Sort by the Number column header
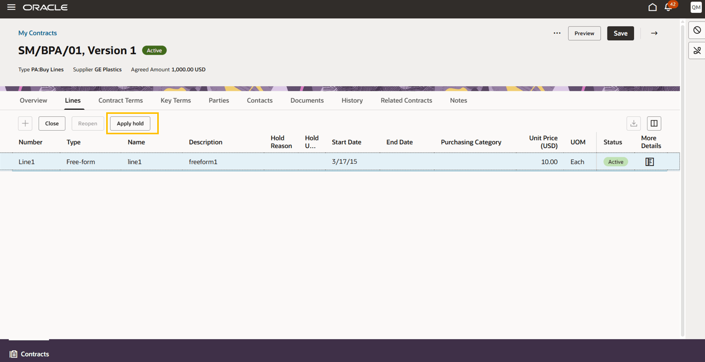Screen dimensions: 705x362 (31, 142)
